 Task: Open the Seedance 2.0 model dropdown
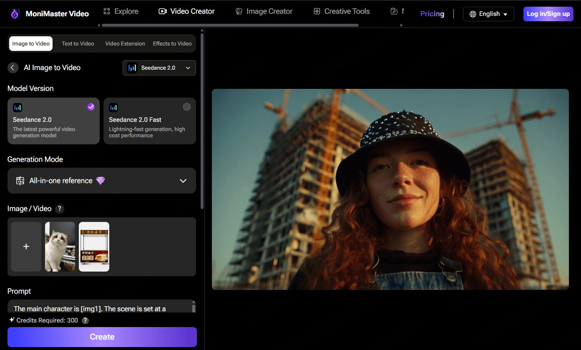click(x=159, y=68)
